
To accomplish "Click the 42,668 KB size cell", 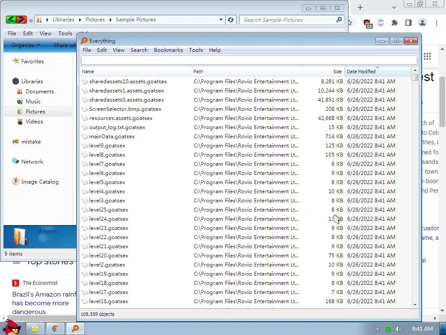I will coord(330,118).
